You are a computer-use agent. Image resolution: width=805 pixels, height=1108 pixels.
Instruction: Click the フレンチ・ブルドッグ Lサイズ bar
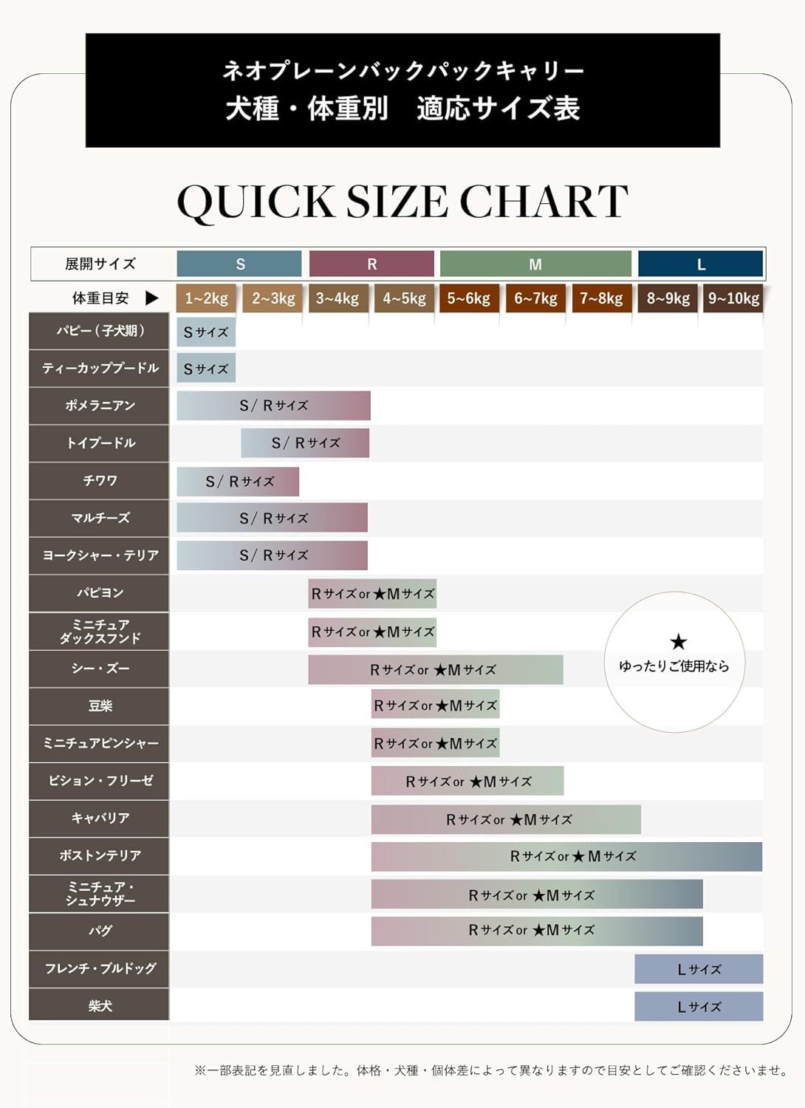coord(699,969)
